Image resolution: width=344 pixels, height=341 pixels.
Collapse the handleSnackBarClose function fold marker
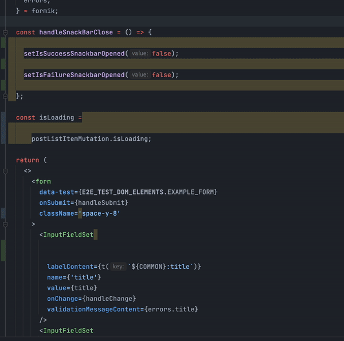(5, 33)
